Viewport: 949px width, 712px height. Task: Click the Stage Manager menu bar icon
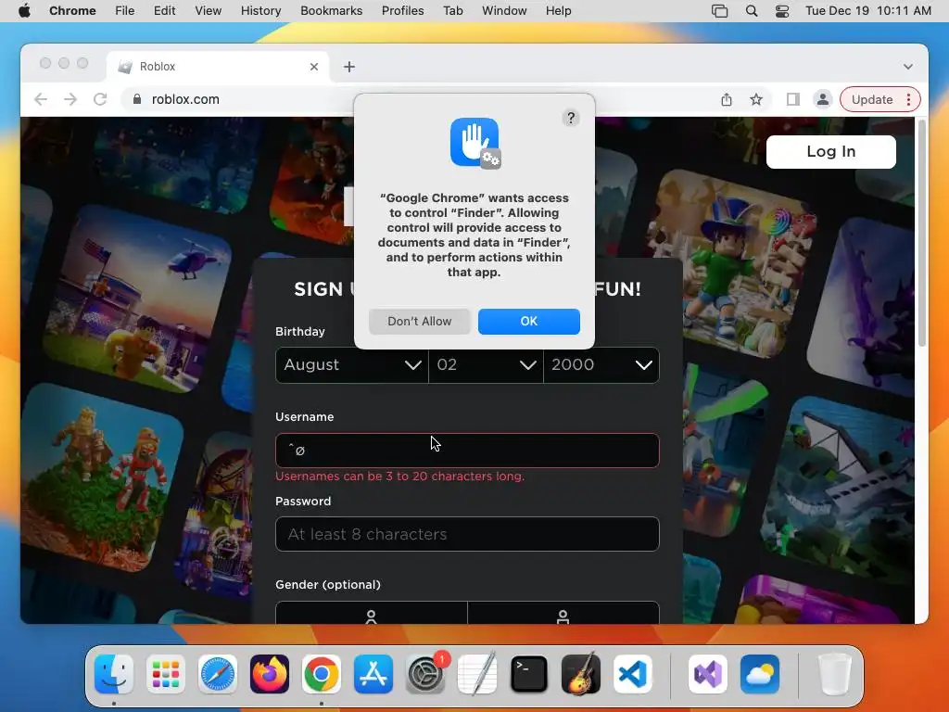(x=719, y=11)
